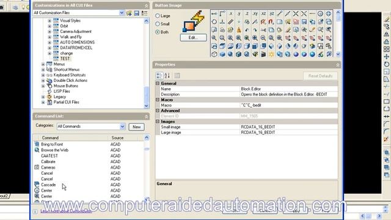Select the Walk and Fly toolbar item
This screenshot has width=391, height=220.
click(71, 37)
